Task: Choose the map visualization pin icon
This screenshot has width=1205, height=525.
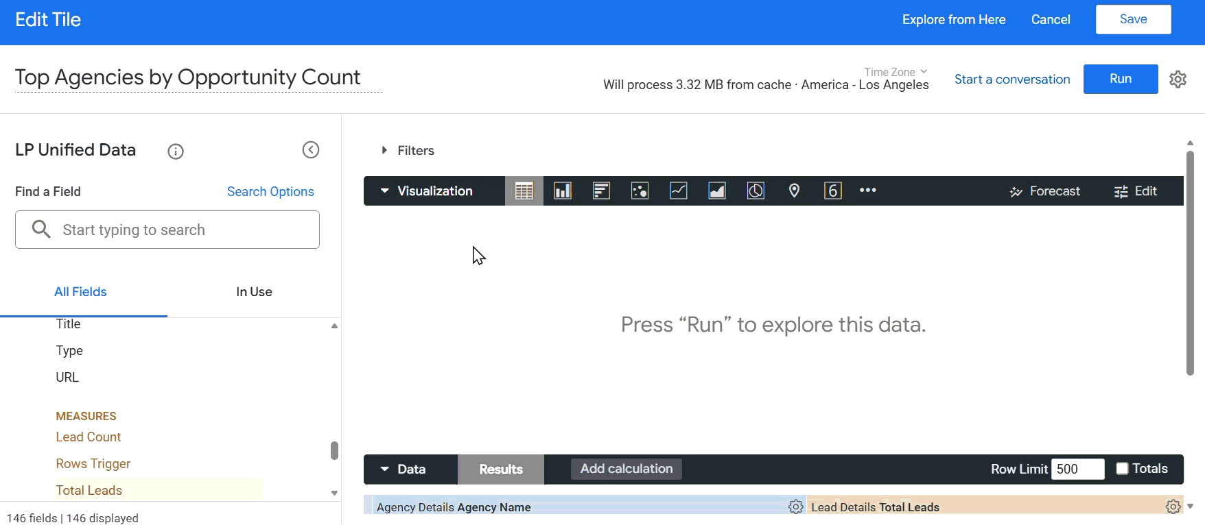Action: point(794,191)
